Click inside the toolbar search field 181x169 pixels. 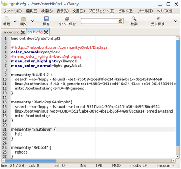click(100, 21)
